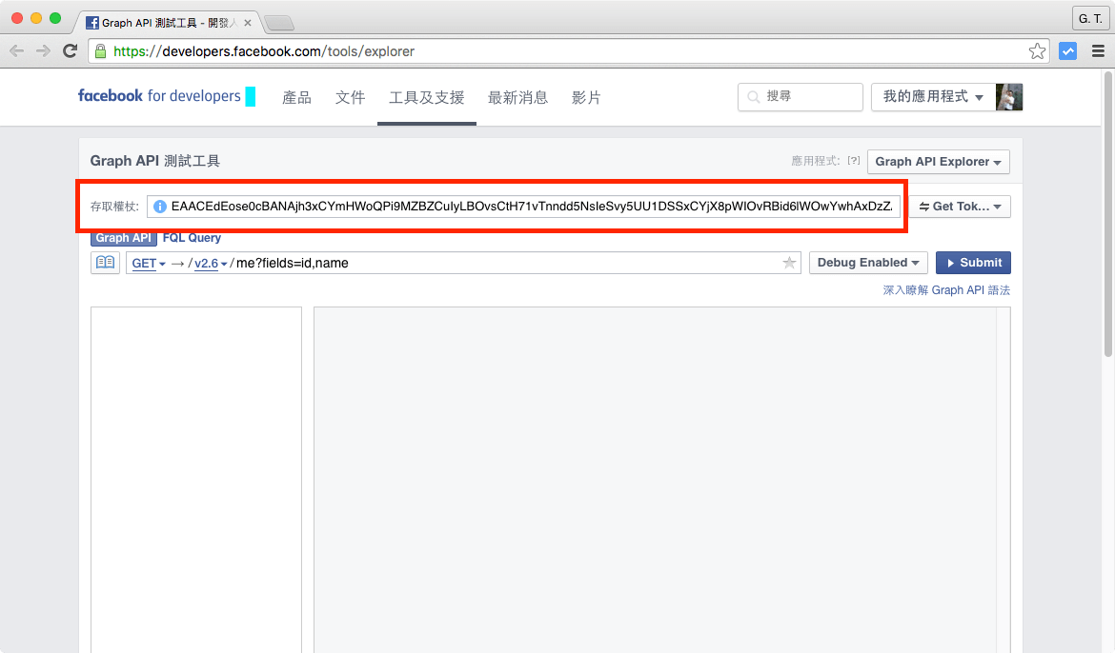Open the 產品 navigation menu item
This screenshot has height=653, width=1115.
(x=296, y=98)
